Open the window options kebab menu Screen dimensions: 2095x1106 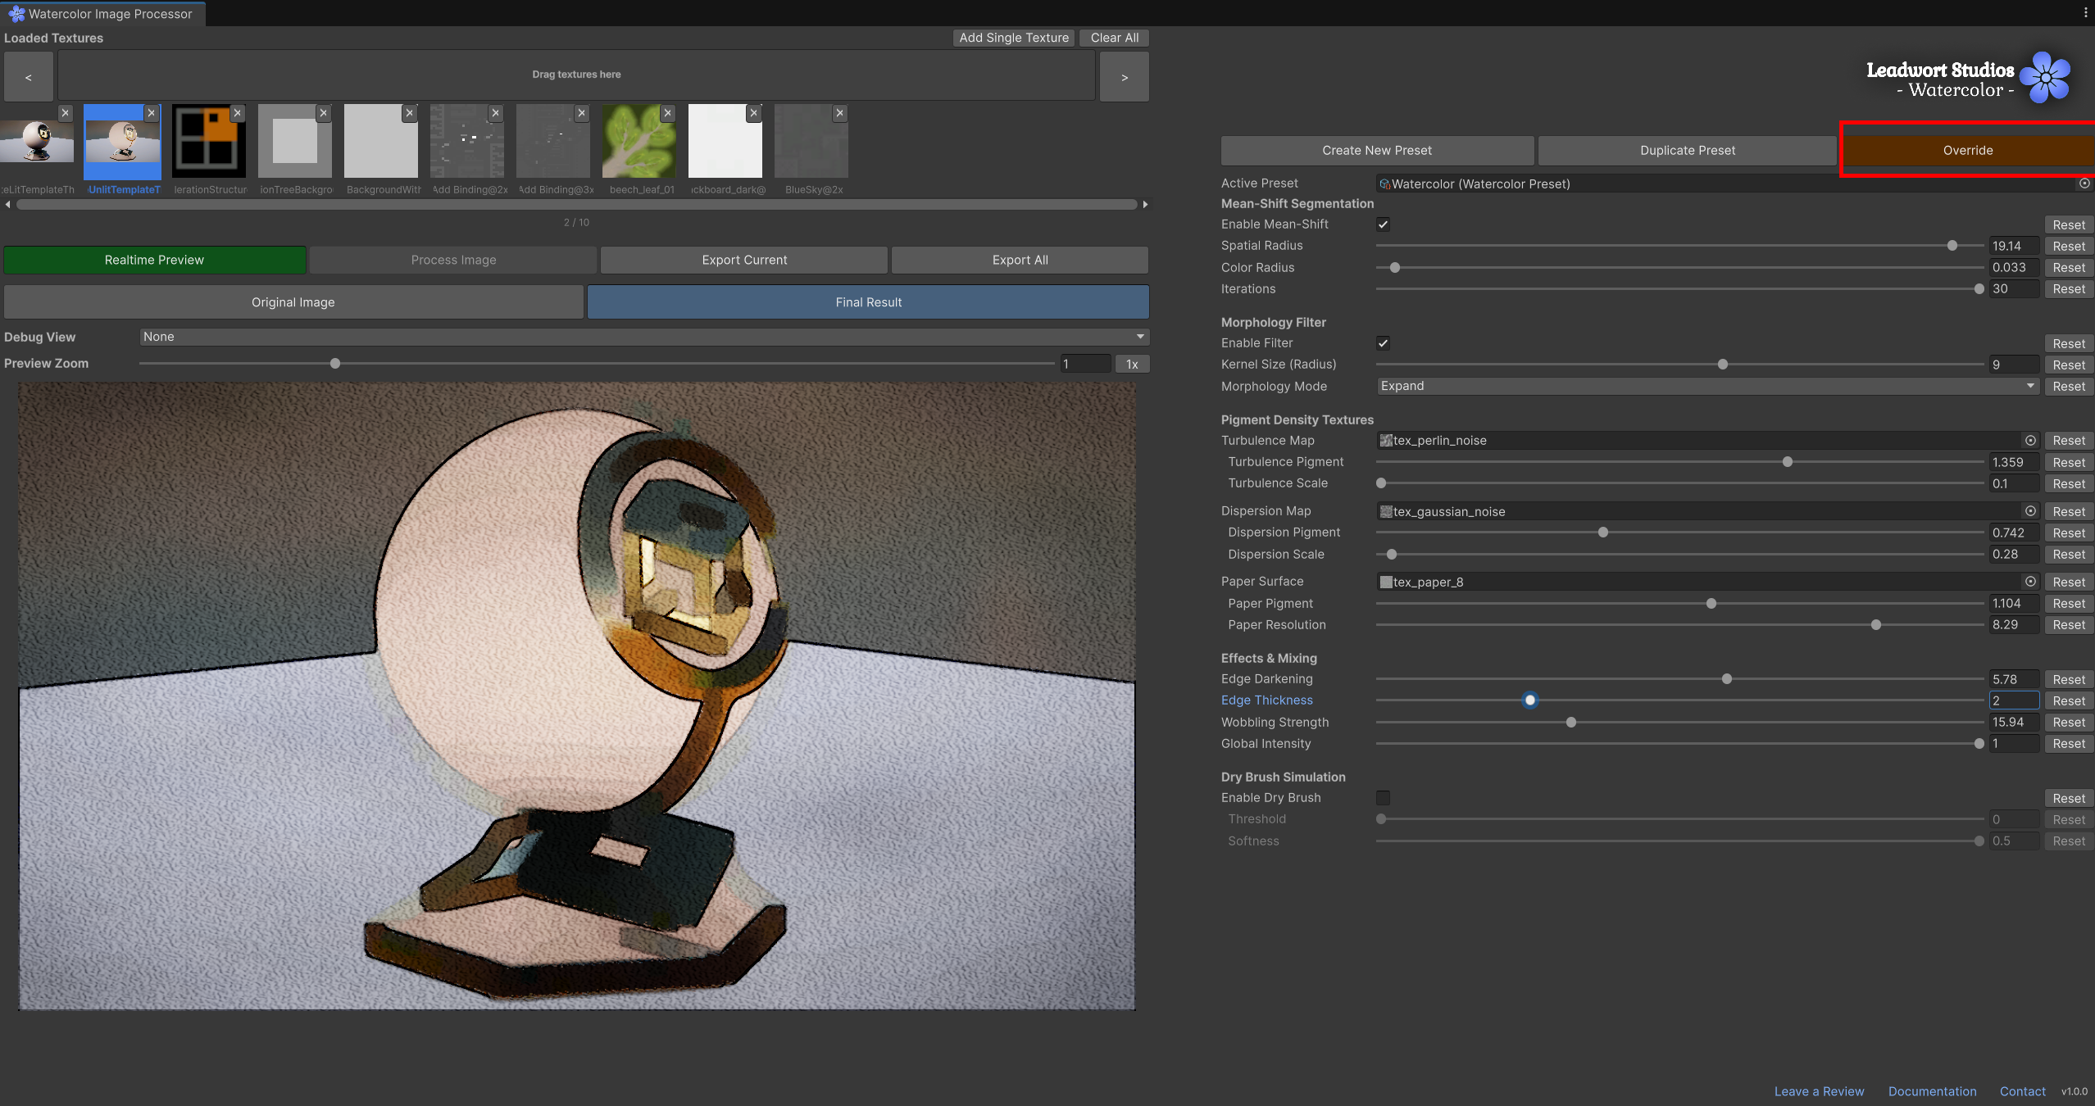tap(2086, 13)
